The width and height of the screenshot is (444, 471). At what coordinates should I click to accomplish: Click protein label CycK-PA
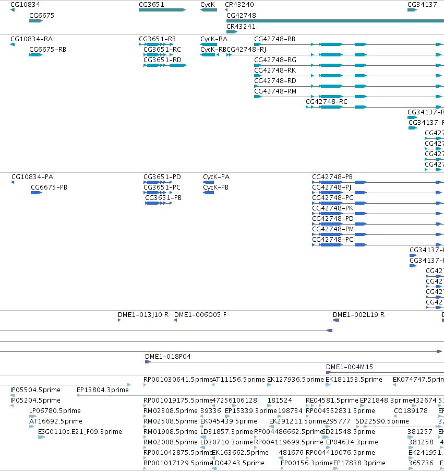coord(216,176)
